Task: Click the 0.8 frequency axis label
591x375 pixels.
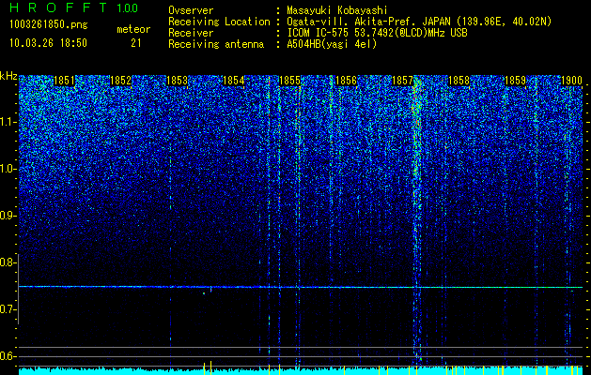Action: tap(8, 262)
